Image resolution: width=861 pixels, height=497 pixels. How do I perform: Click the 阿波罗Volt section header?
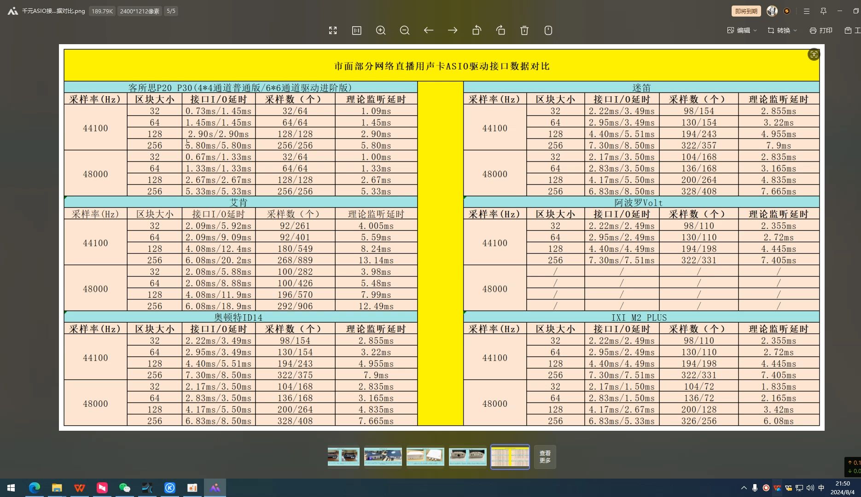pos(641,202)
